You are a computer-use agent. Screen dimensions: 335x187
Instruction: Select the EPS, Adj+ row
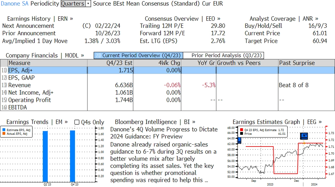(x=167, y=70)
